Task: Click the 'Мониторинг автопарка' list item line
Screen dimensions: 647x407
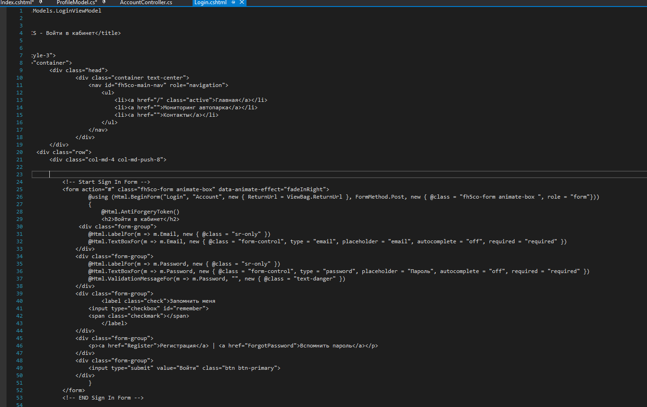Action: point(186,107)
